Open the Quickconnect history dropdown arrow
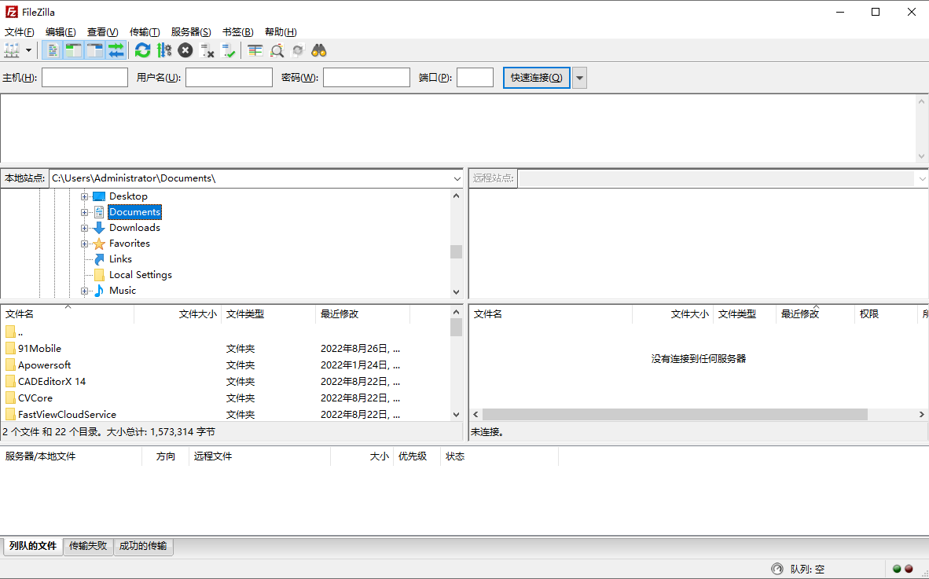Viewport: 929px width, 579px height. tap(579, 77)
